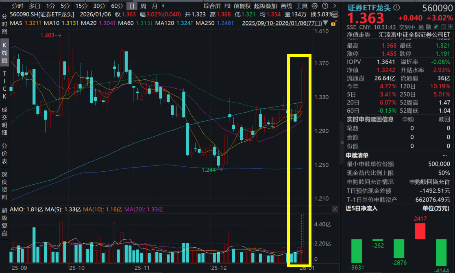Click the 前复权 adjustment button
Image resolution: width=455 pixels, height=273 pixels.
click(242, 6)
